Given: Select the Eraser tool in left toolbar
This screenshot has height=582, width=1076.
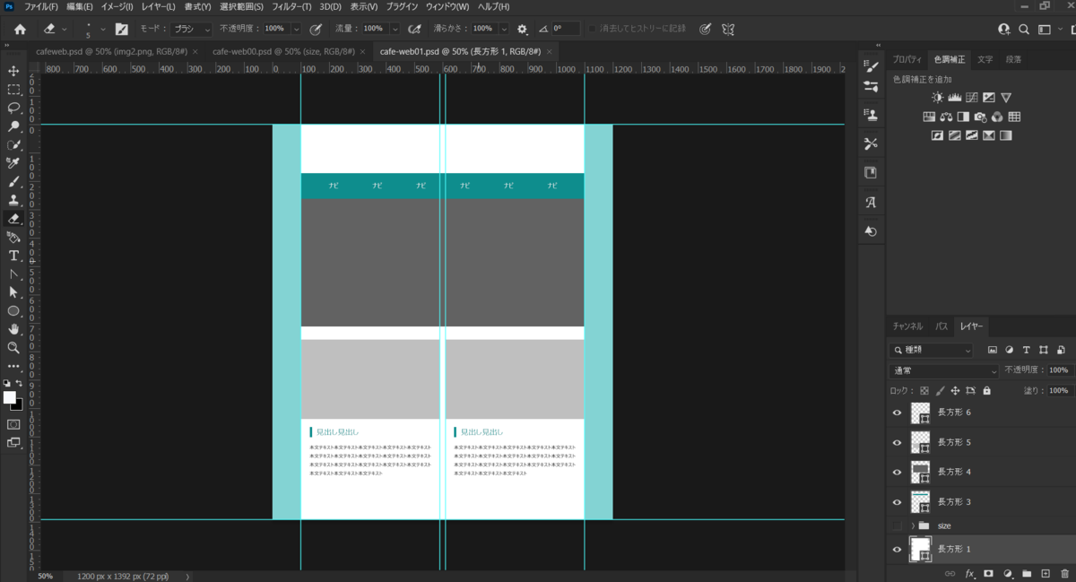Looking at the screenshot, I should click(x=13, y=219).
